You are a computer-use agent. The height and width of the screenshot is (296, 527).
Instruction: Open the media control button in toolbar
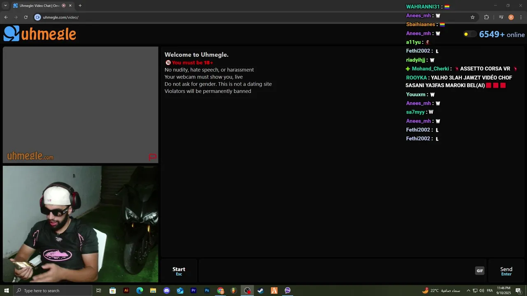501,17
